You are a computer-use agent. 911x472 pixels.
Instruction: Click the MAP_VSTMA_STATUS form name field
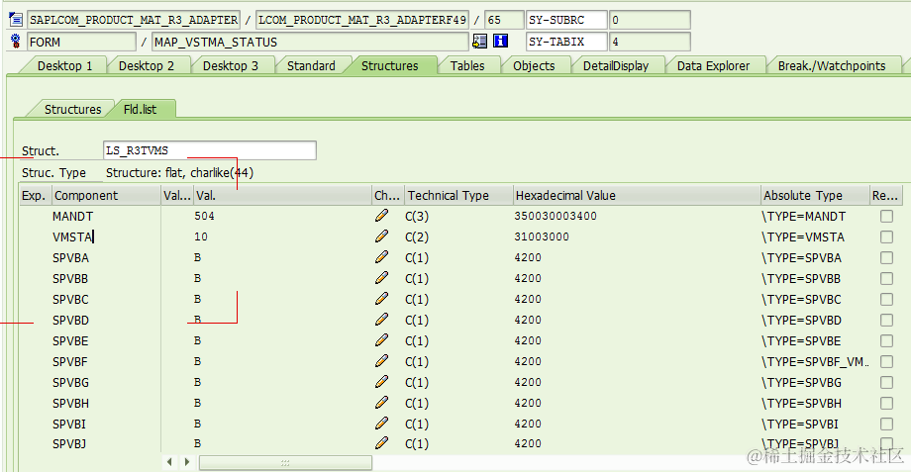point(310,42)
